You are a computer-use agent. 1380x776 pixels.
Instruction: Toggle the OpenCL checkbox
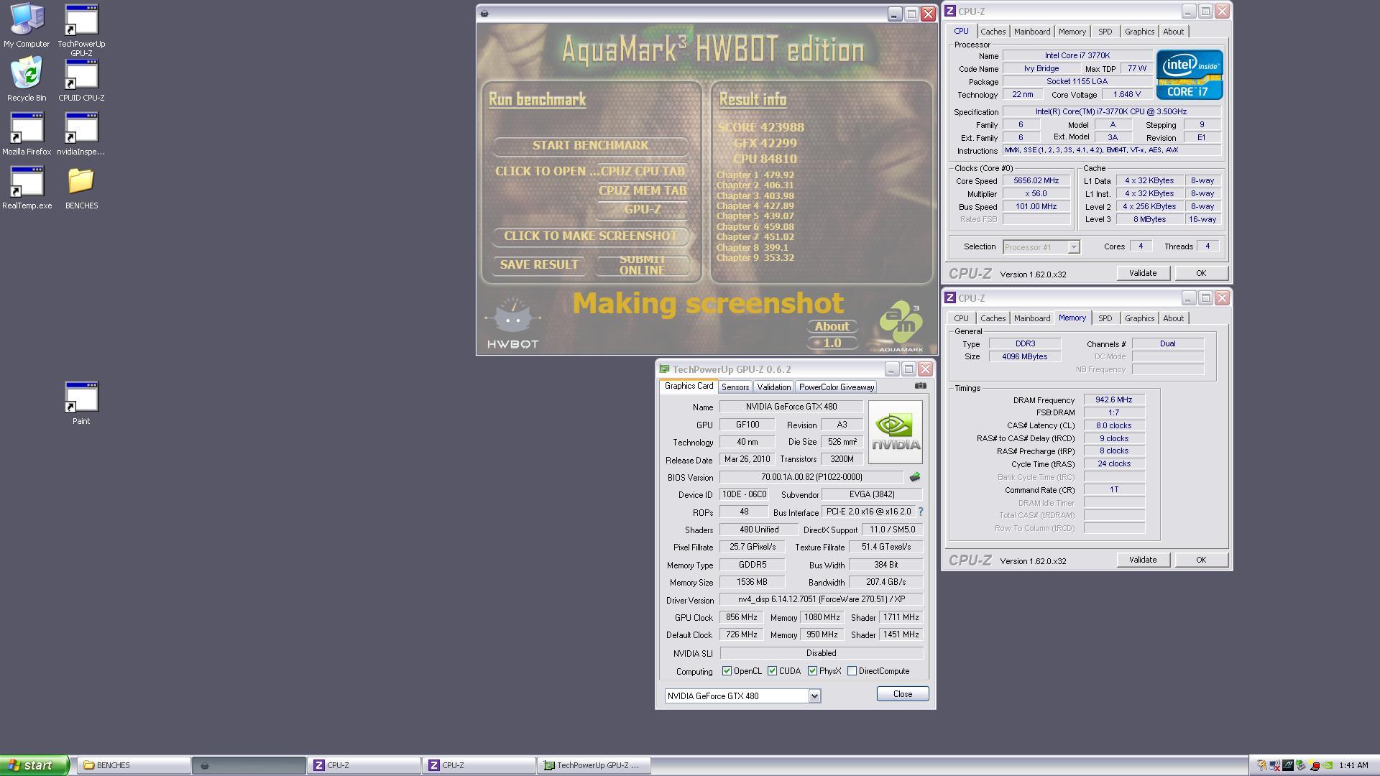click(x=727, y=671)
